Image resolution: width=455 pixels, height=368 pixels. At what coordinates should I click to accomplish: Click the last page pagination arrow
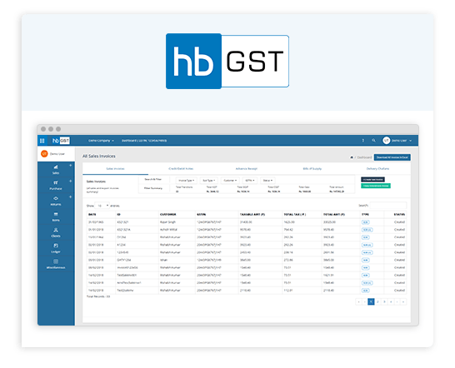point(403,301)
